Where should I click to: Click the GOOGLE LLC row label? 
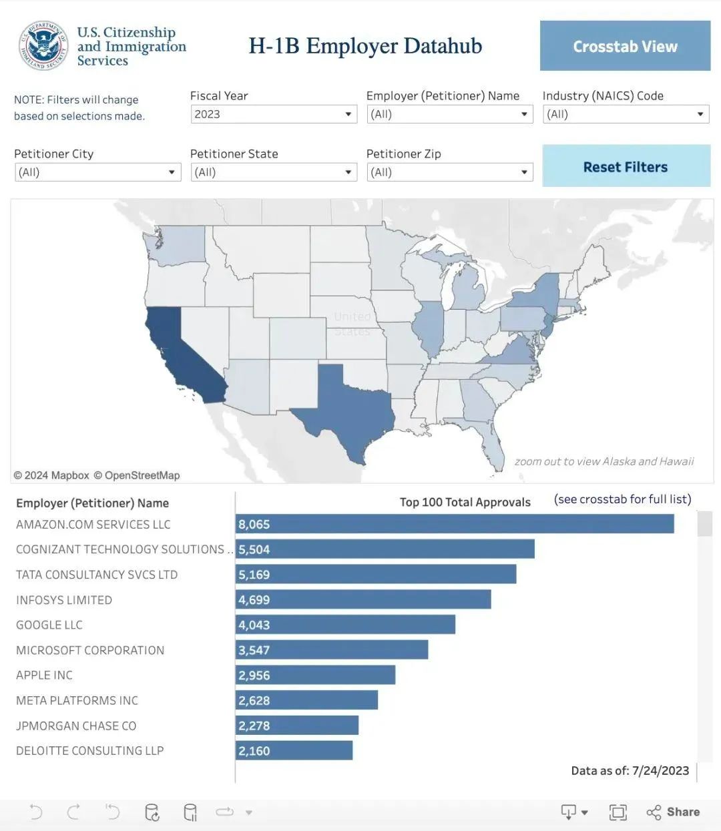tap(49, 625)
